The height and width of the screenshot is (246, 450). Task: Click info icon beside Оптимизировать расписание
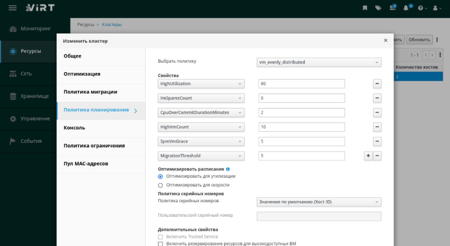coord(228,169)
